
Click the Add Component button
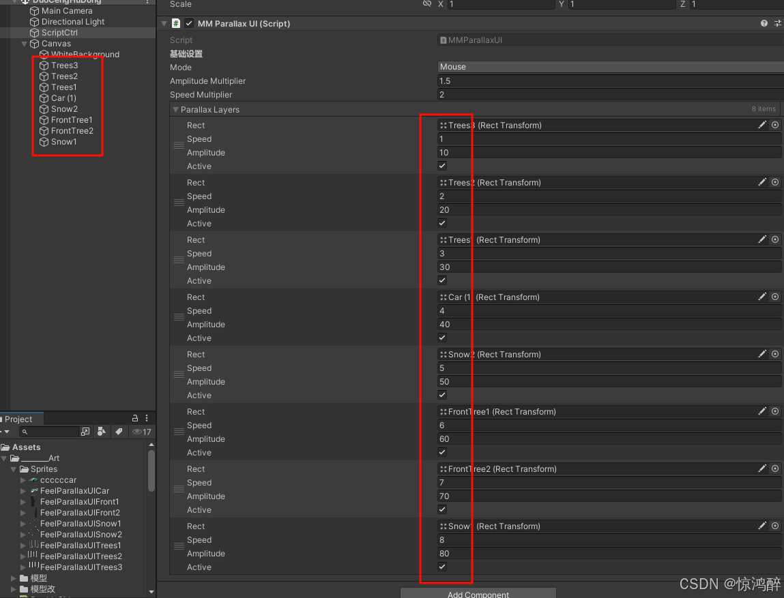coord(478,593)
